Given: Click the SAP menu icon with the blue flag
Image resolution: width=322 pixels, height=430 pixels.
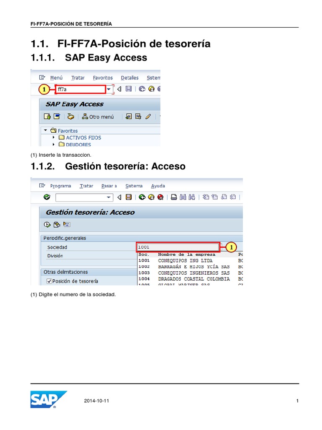Looking at the screenshot, I should [57, 117].
